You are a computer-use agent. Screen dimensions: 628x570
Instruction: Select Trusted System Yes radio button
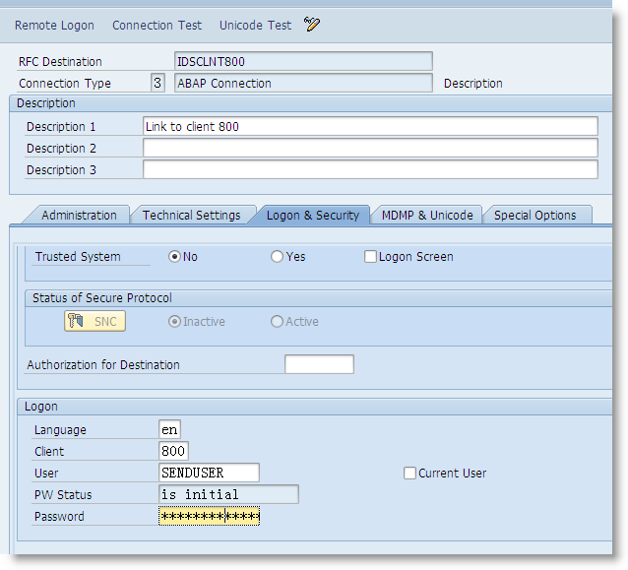[x=278, y=256]
